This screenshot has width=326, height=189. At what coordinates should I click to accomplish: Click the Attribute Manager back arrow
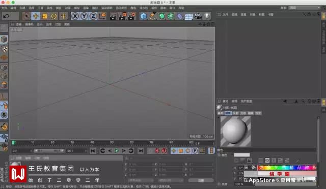pyautogui.click(x=285, y=101)
